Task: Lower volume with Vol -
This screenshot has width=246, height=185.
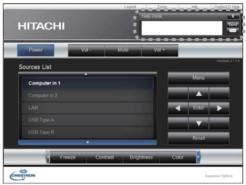Action: (86, 50)
